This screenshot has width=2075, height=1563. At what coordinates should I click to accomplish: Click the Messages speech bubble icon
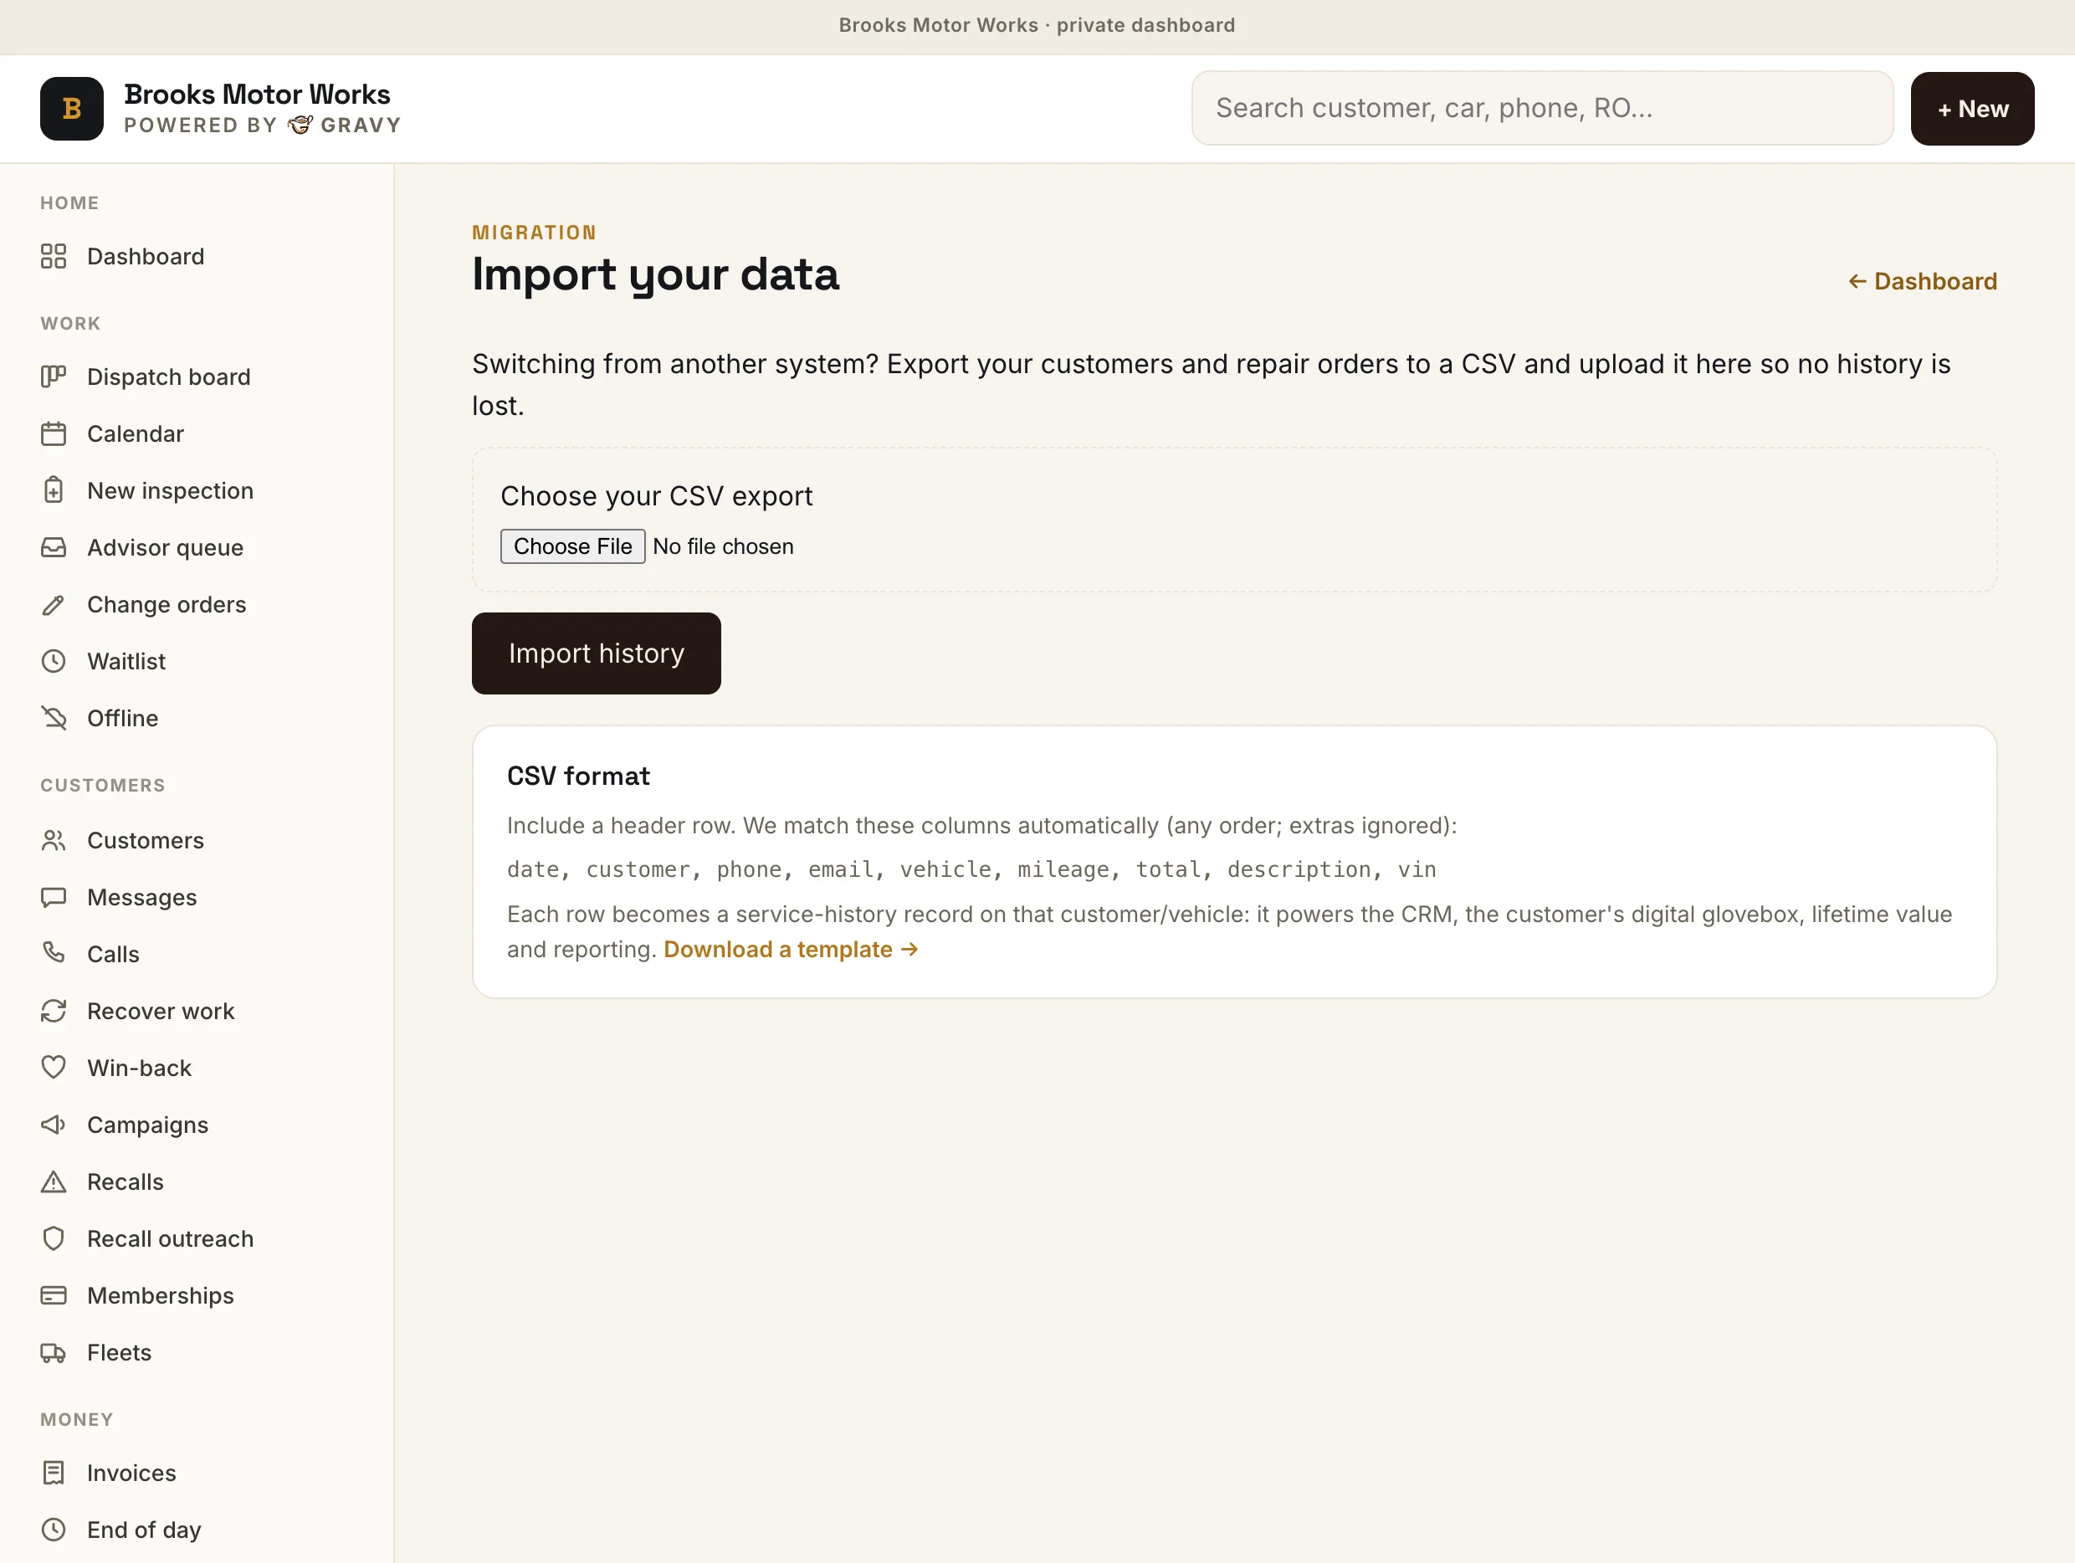[54, 897]
